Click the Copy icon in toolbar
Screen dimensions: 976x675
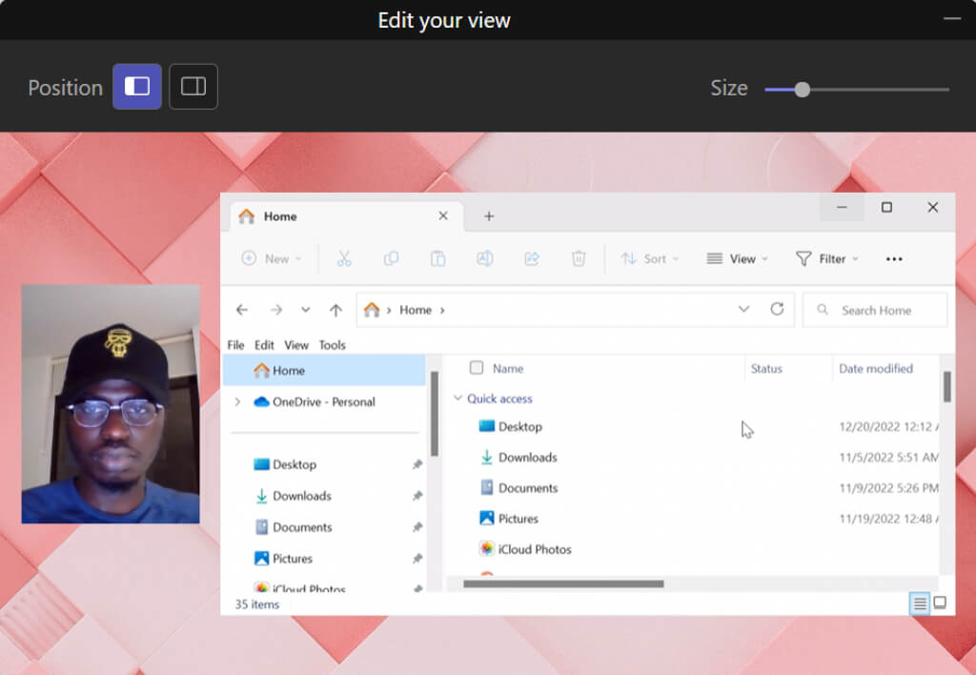[x=391, y=258]
